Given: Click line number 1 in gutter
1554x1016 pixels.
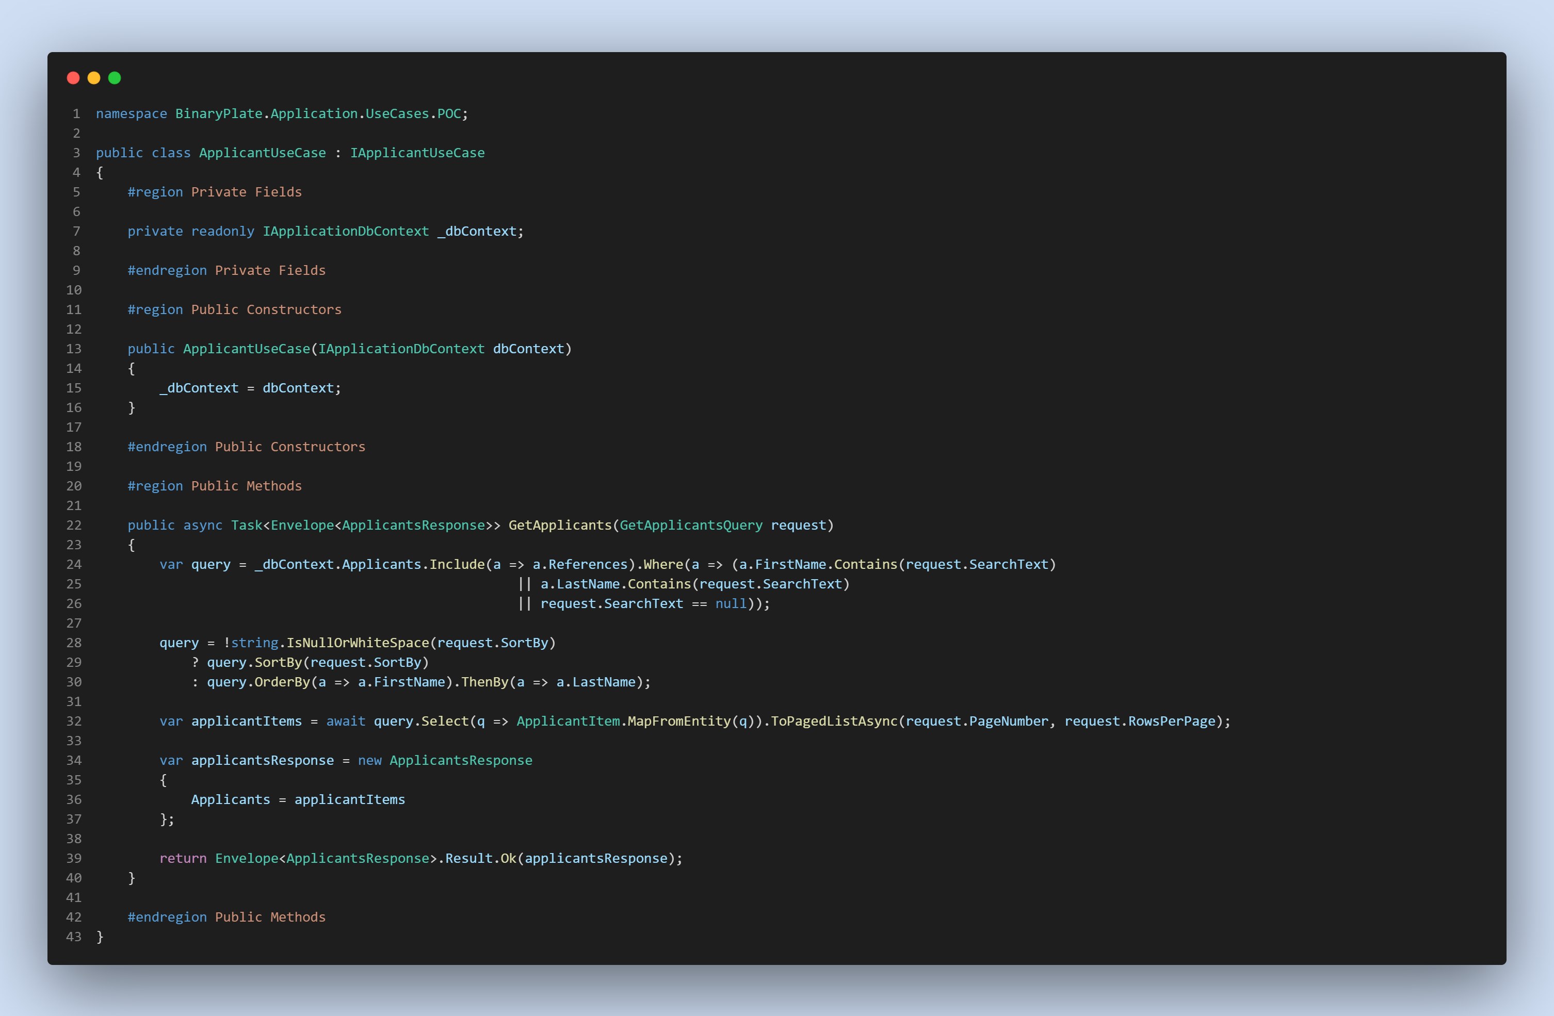Looking at the screenshot, I should 76,113.
